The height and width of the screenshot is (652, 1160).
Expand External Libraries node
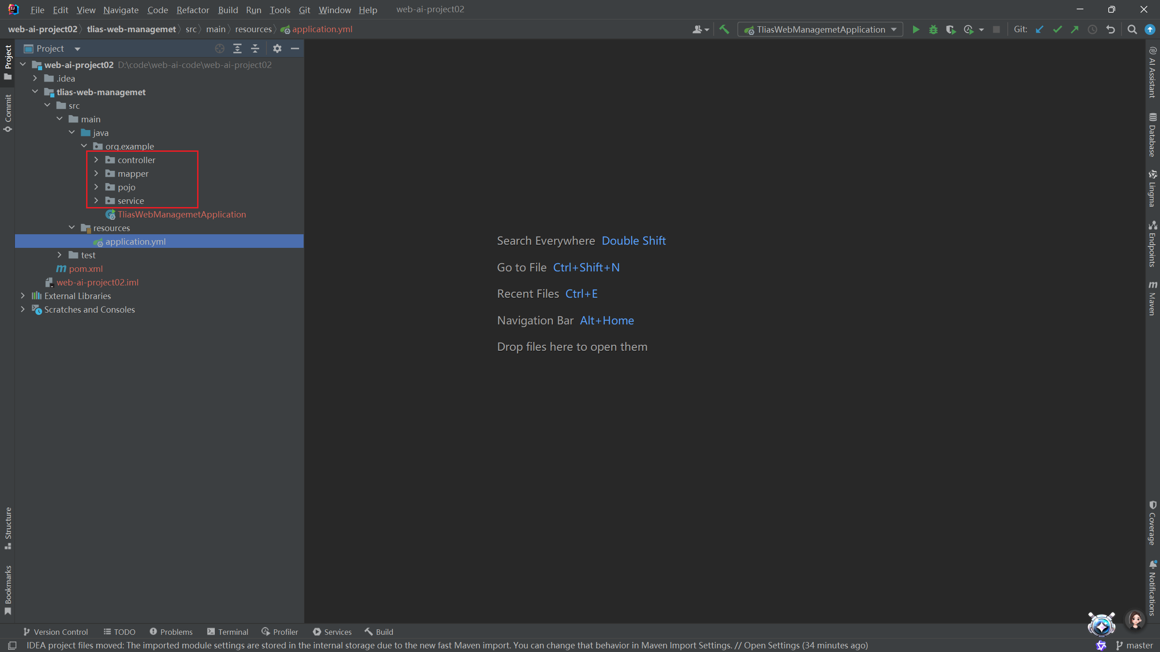point(23,296)
